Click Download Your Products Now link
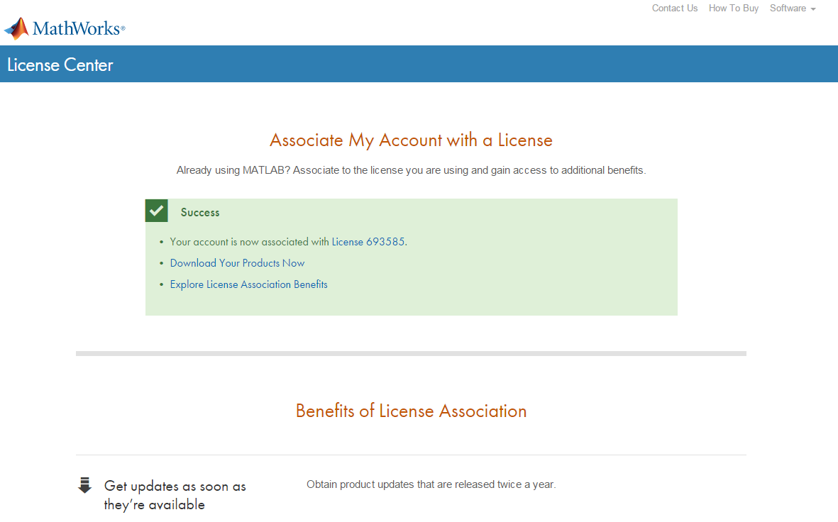This screenshot has width=838, height=522. coord(237,263)
